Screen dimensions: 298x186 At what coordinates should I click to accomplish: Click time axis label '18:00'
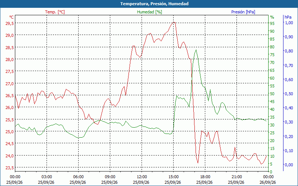pyautogui.click(x=205, y=177)
